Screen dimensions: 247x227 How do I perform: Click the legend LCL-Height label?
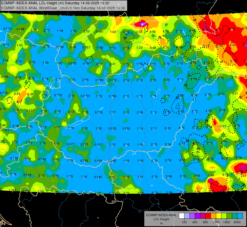(161, 219)
